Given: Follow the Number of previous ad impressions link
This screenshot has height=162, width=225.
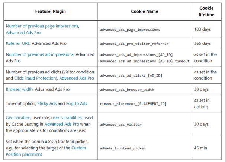Looking at the screenshot, I should (x=40, y=54).
